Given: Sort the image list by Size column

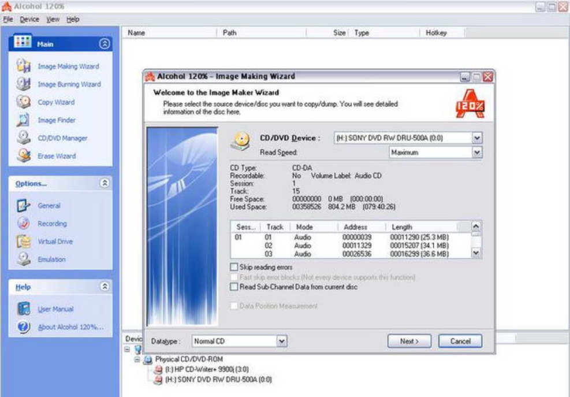Looking at the screenshot, I should click(x=327, y=33).
